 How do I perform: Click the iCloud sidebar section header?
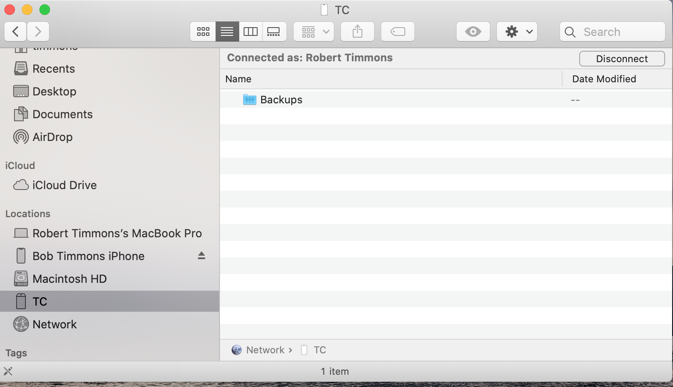20,165
